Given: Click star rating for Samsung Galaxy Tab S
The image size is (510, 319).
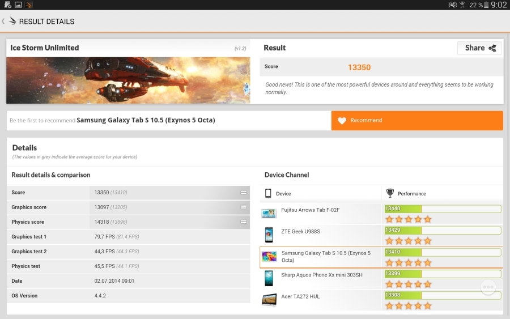Looking at the screenshot, I should point(408,263).
